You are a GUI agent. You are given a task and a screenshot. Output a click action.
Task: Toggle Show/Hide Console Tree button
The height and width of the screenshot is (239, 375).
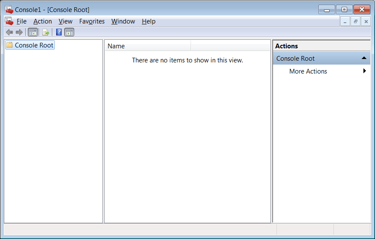33,32
